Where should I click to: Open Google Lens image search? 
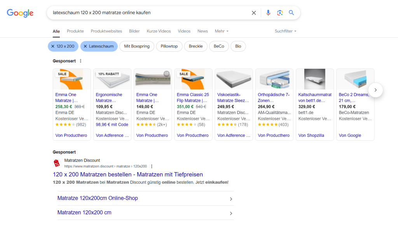[280, 13]
